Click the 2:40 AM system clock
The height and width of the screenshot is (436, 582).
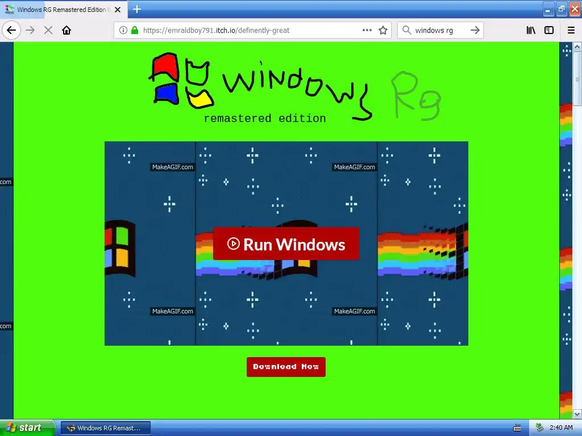click(561, 427)
